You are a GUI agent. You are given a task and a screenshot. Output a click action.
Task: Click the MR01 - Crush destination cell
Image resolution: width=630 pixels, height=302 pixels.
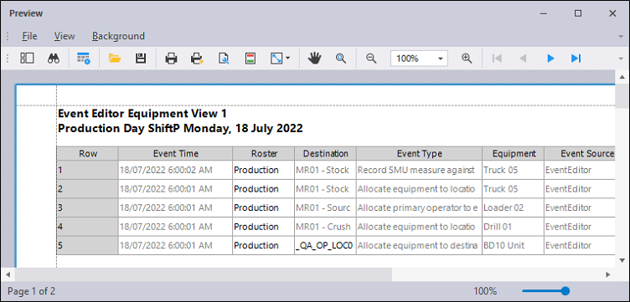tap(325, 227)
